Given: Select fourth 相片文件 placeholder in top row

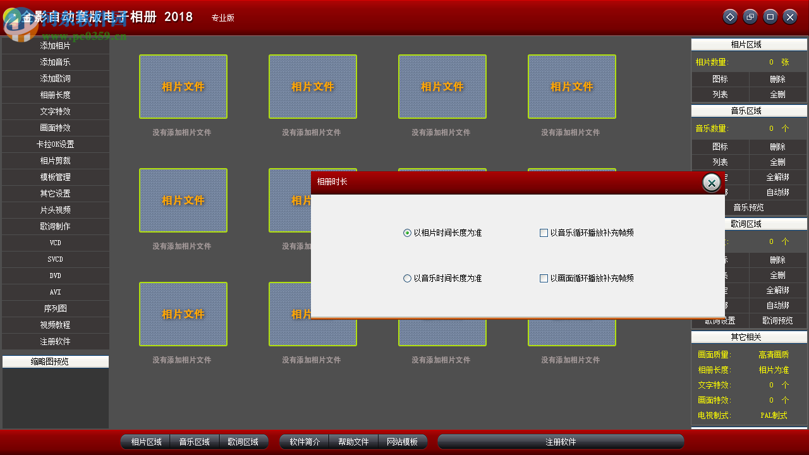Looking at the screenshot, I should click(x=572, y=87).
